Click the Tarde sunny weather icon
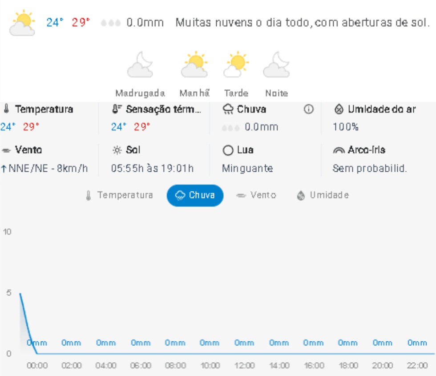The height and width of the screenshot is (376, 436). (236, 65)
